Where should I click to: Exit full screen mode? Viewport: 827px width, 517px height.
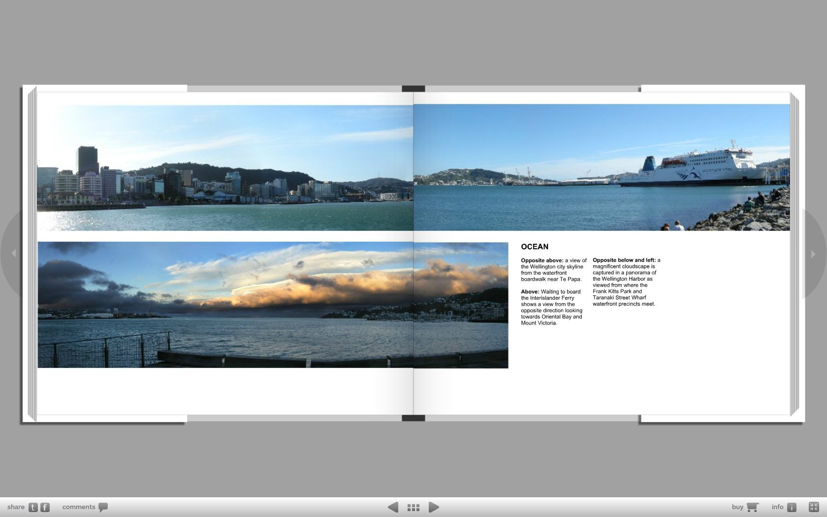(814, 507)
